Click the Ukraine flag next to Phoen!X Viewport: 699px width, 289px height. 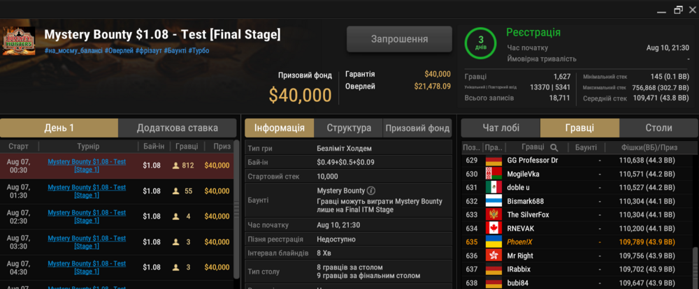493,242
